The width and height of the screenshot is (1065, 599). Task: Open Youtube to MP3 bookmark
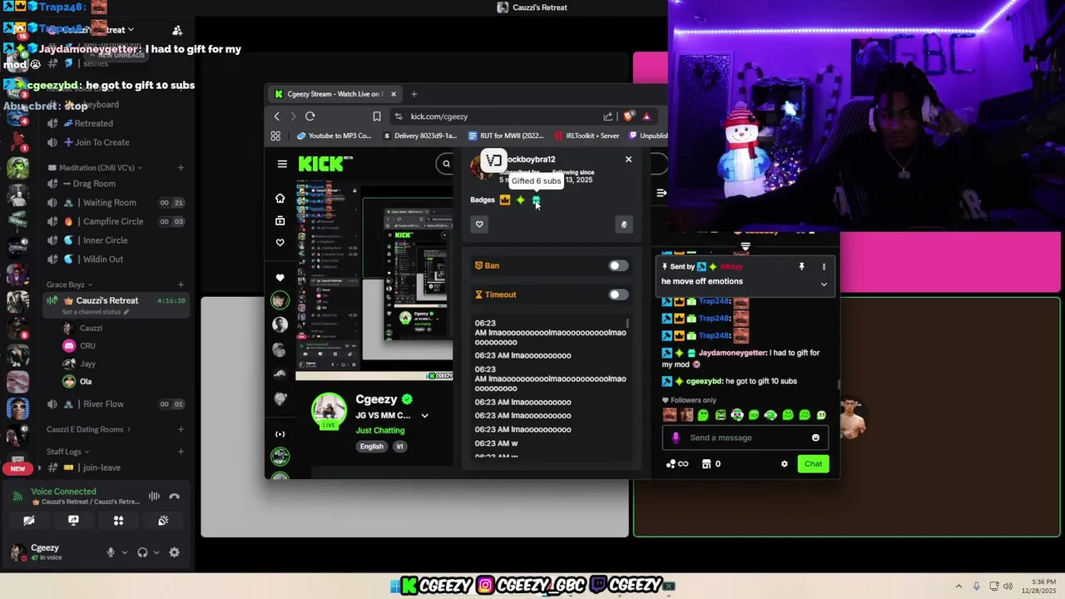334,136
